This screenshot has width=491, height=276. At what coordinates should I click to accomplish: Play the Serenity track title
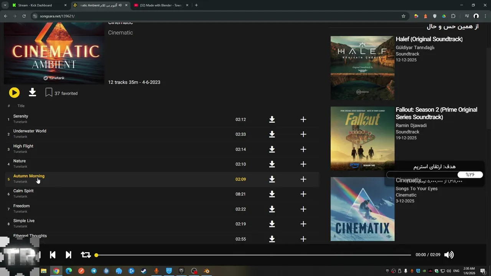click(x=21, y=116)
